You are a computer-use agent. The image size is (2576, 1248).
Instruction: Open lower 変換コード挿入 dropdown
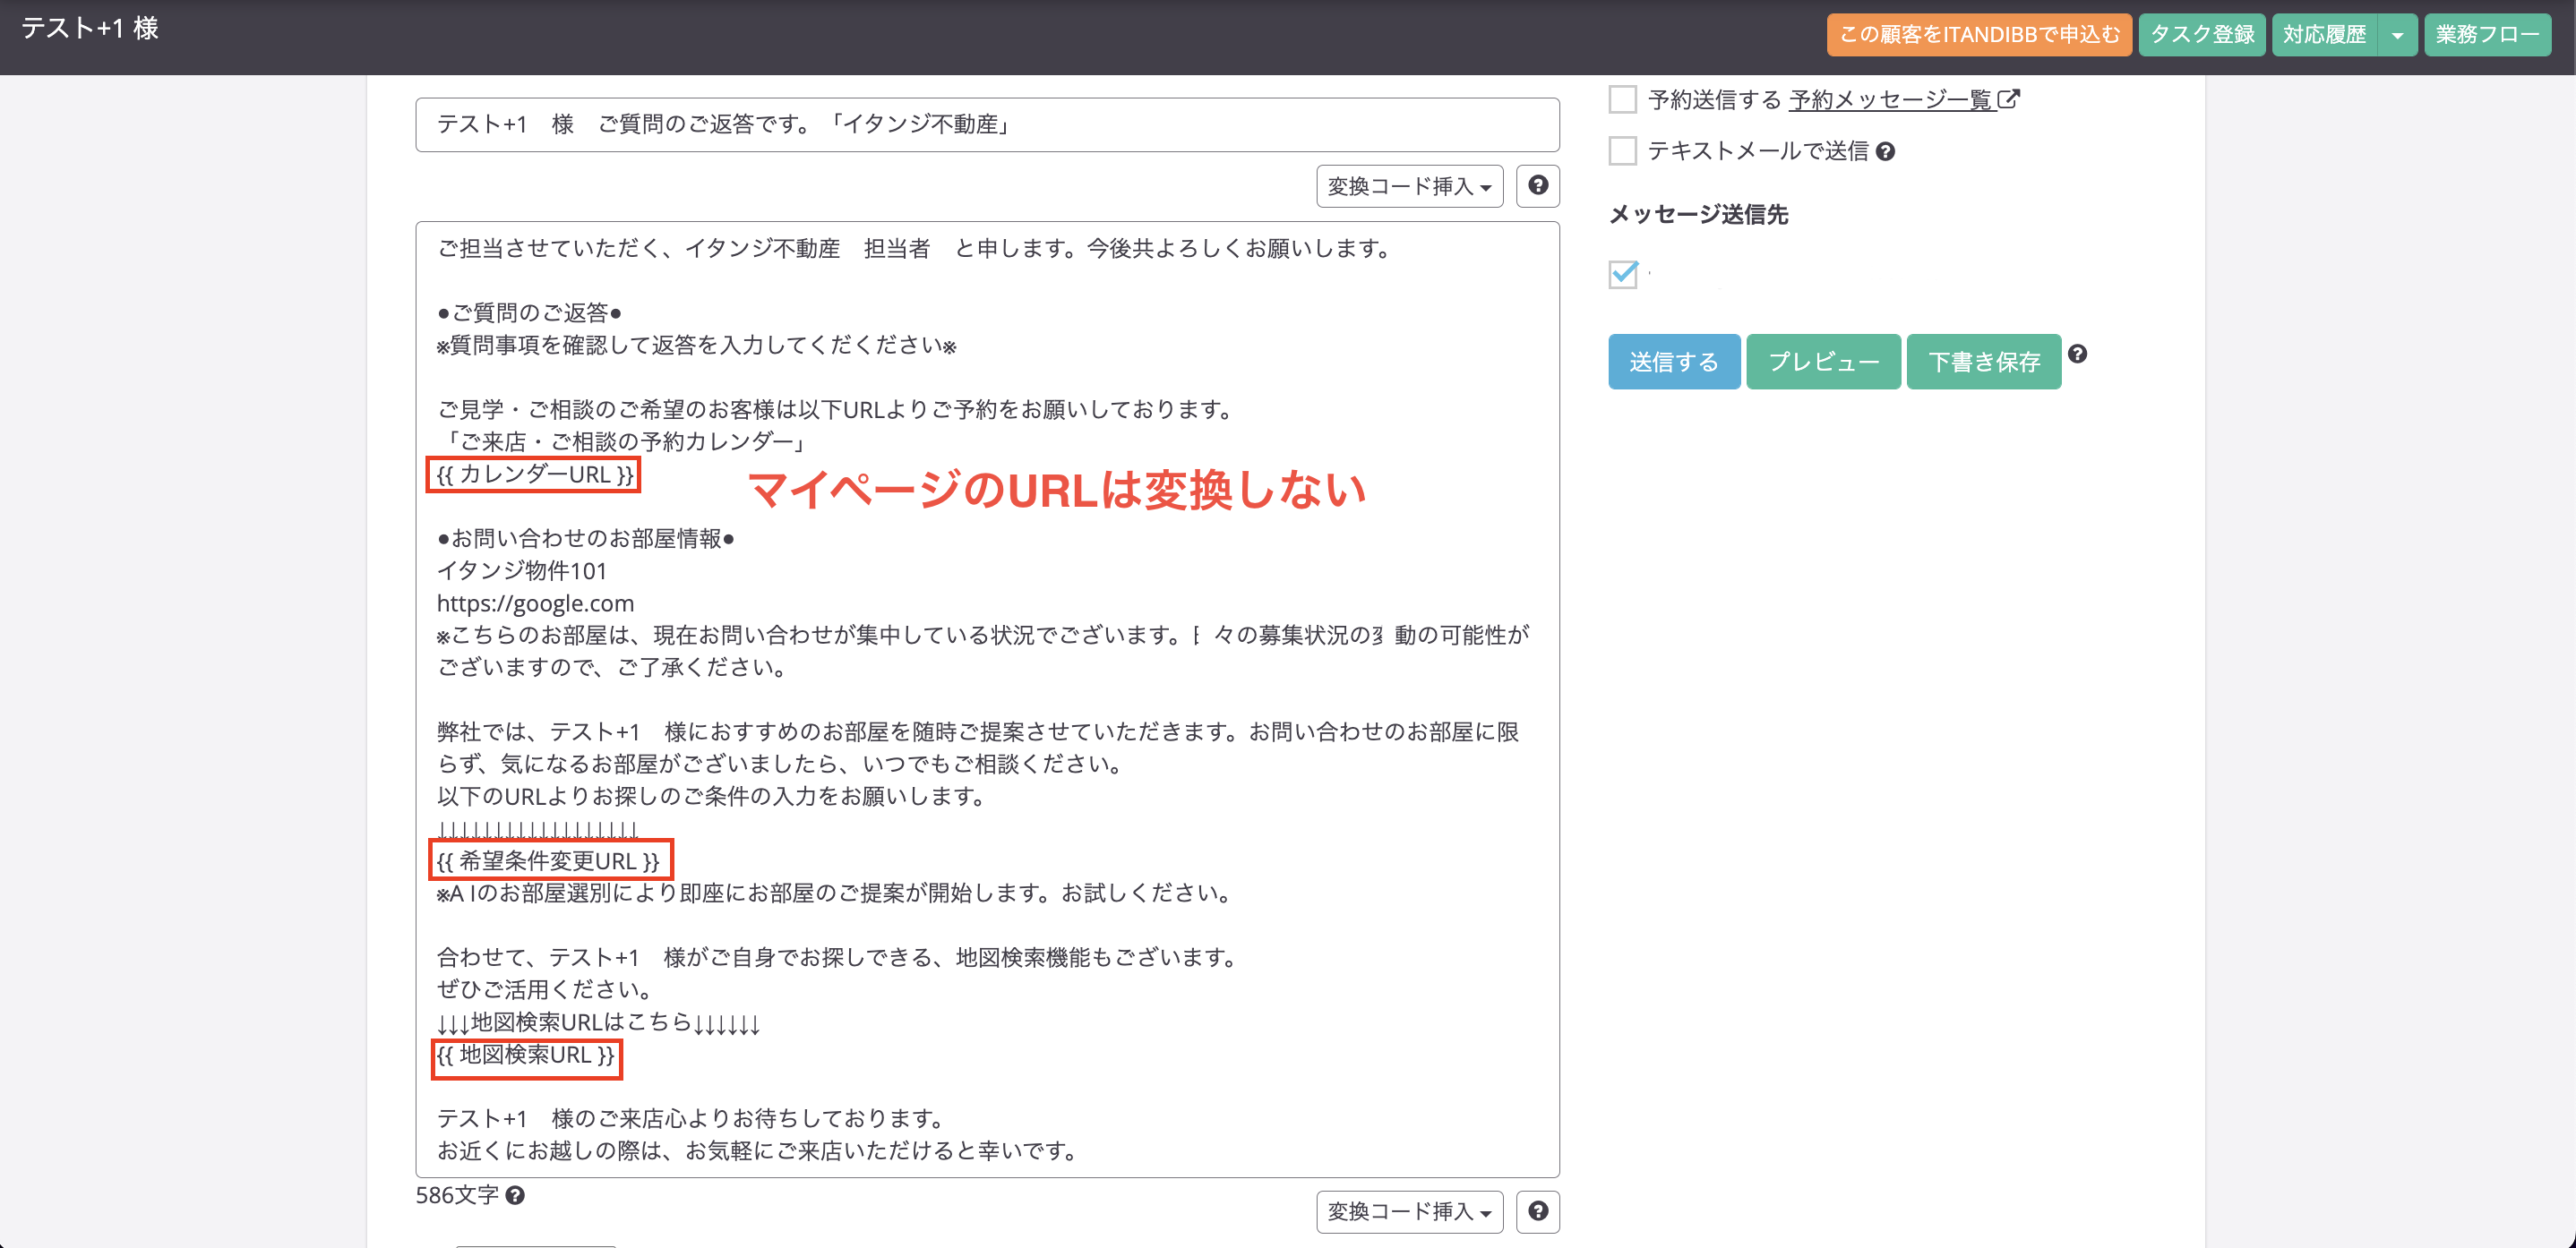(x=1409, y=1211)
